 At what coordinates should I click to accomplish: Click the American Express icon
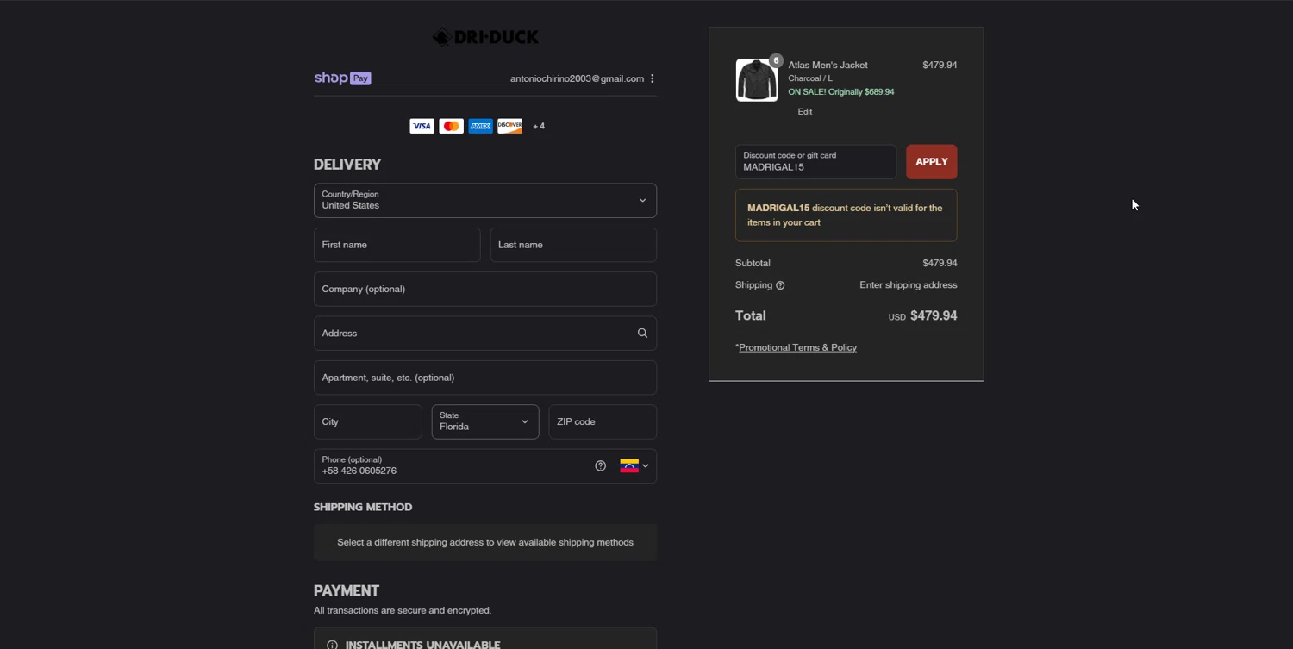click(480, 126)
